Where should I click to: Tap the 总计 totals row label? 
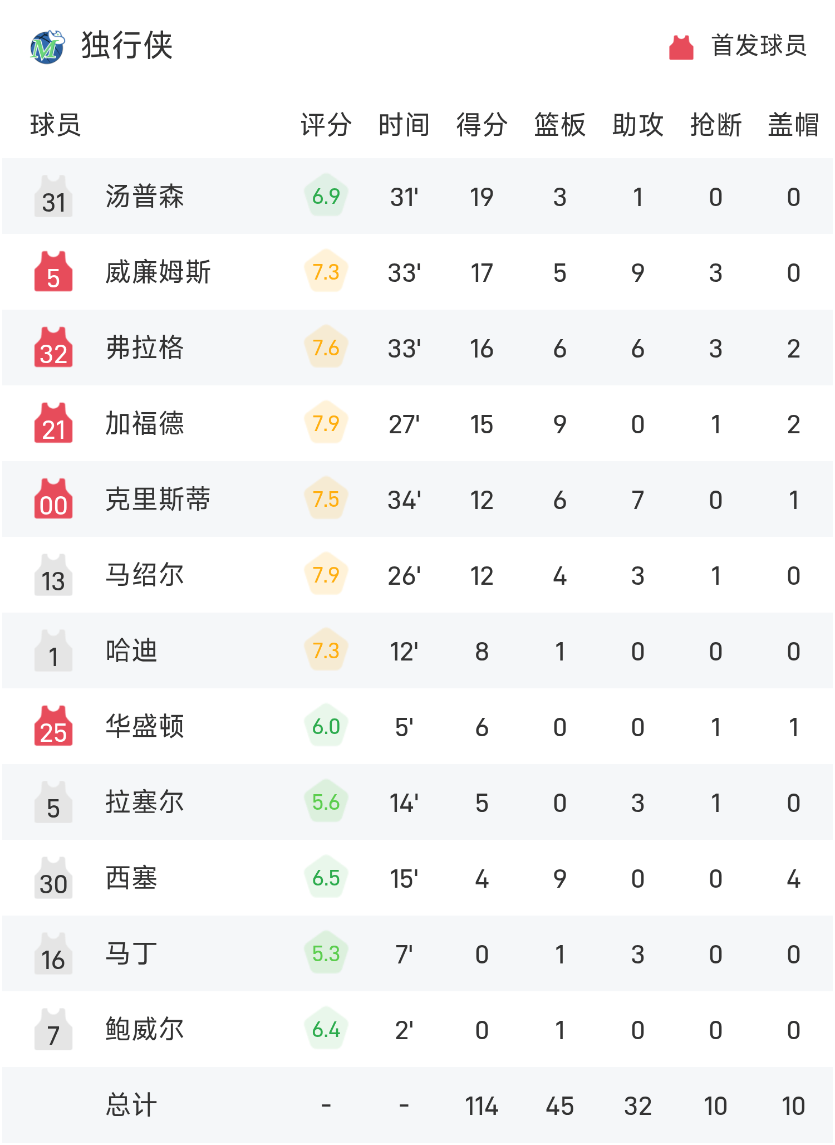pos(131,1105)
